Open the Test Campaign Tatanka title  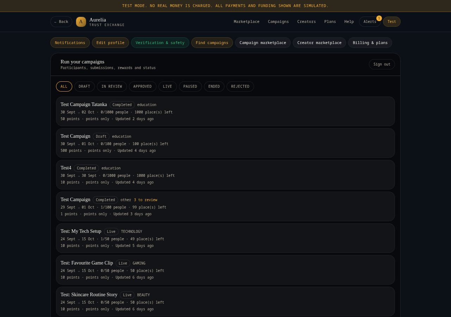pyautogui.click(x=84, y=105)
